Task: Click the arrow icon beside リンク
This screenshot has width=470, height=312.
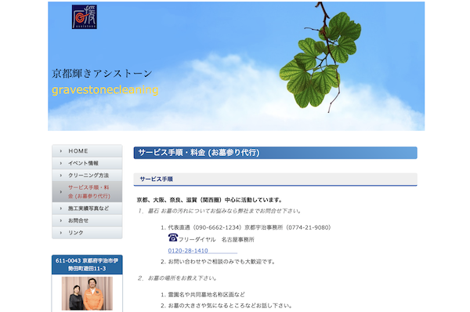Action: 61,233
